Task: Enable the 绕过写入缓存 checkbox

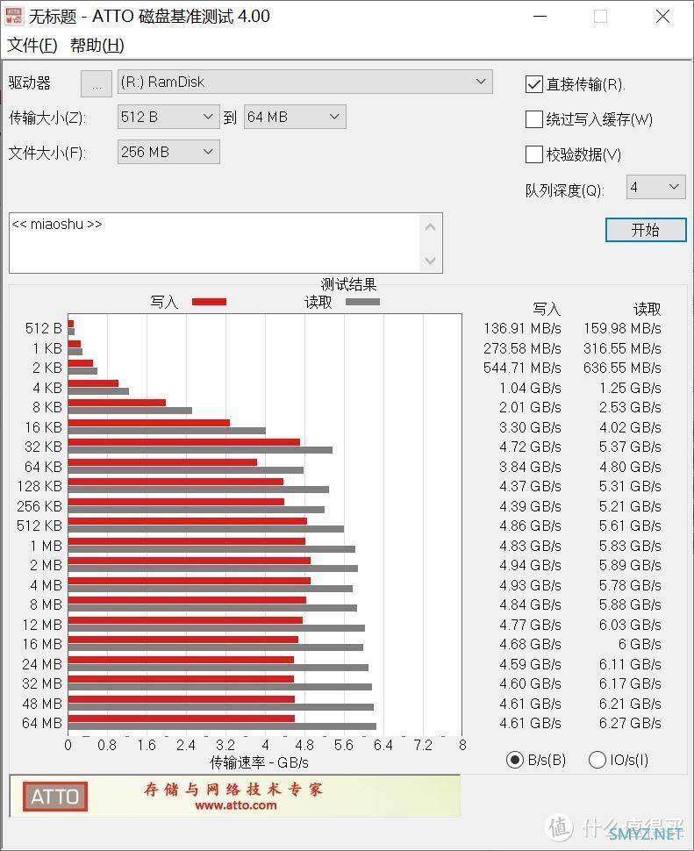Action: tap(533, 119)
